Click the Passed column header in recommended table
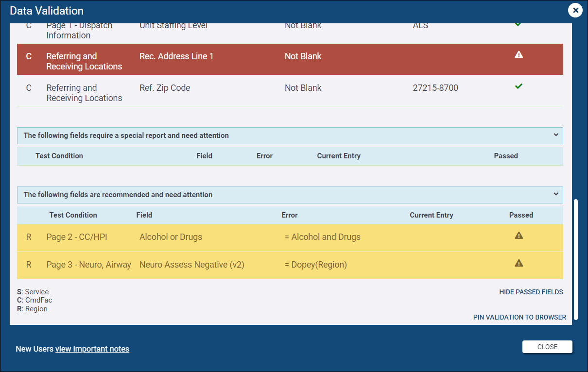 point(521,215)
